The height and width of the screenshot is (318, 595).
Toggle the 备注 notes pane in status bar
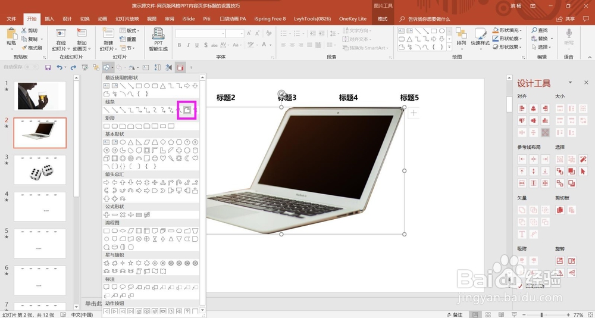(455, 315)
